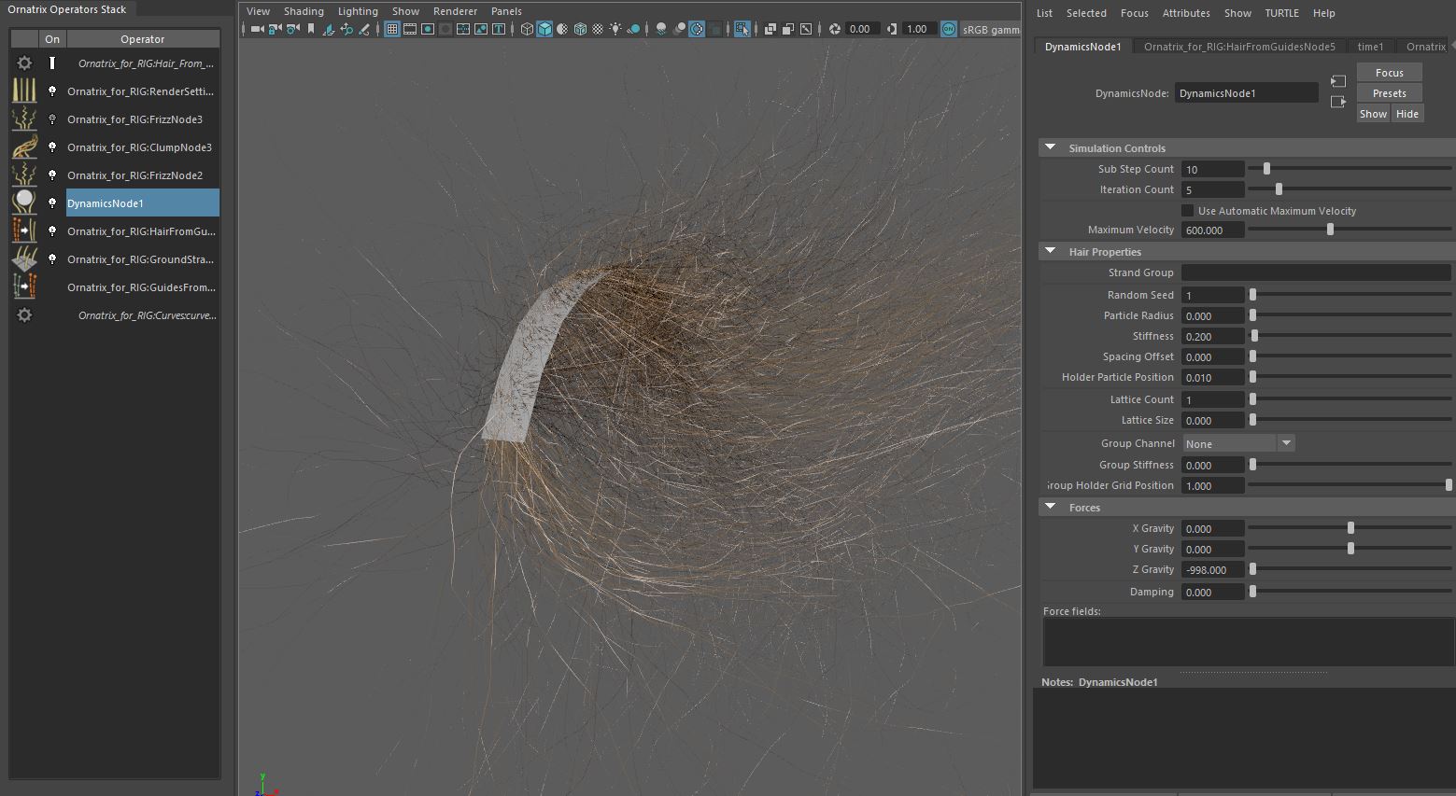1456x796 pixels.
Task: Click the RenderSettings operator icon
Action: click(24, 91)
